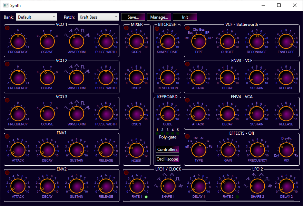The image size is (303, 206).
Task: Click the VCO 2 OCTAVE knob
Action: tap(47, 78)
